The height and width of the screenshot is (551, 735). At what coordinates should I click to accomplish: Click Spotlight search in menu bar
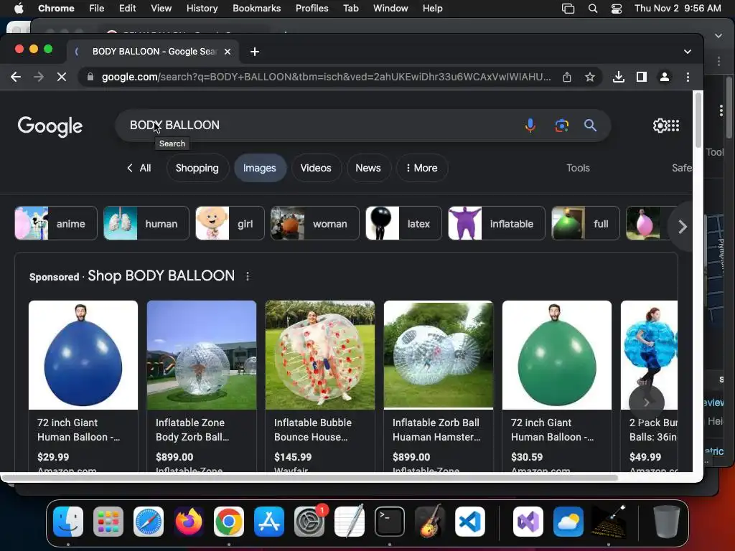592,9
